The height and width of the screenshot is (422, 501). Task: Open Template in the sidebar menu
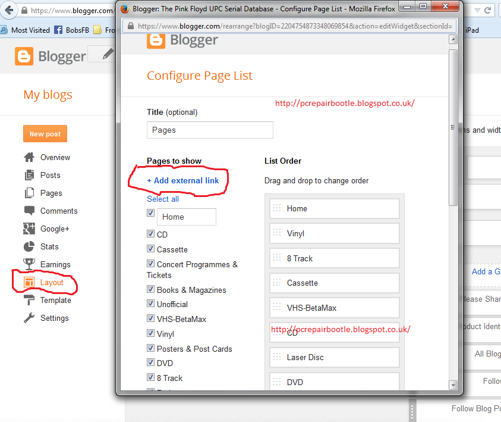pos(56,300)
